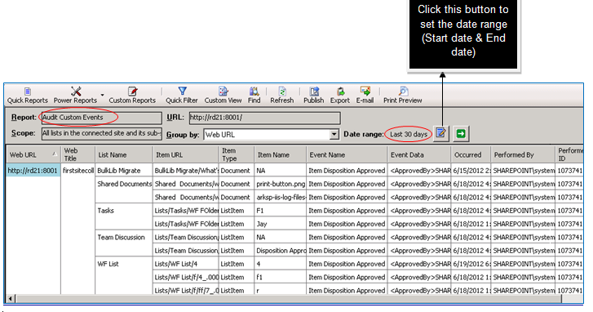Click the horizontal scrollbar track
This screenshot has width=593, height=312.
coord(290,299)
